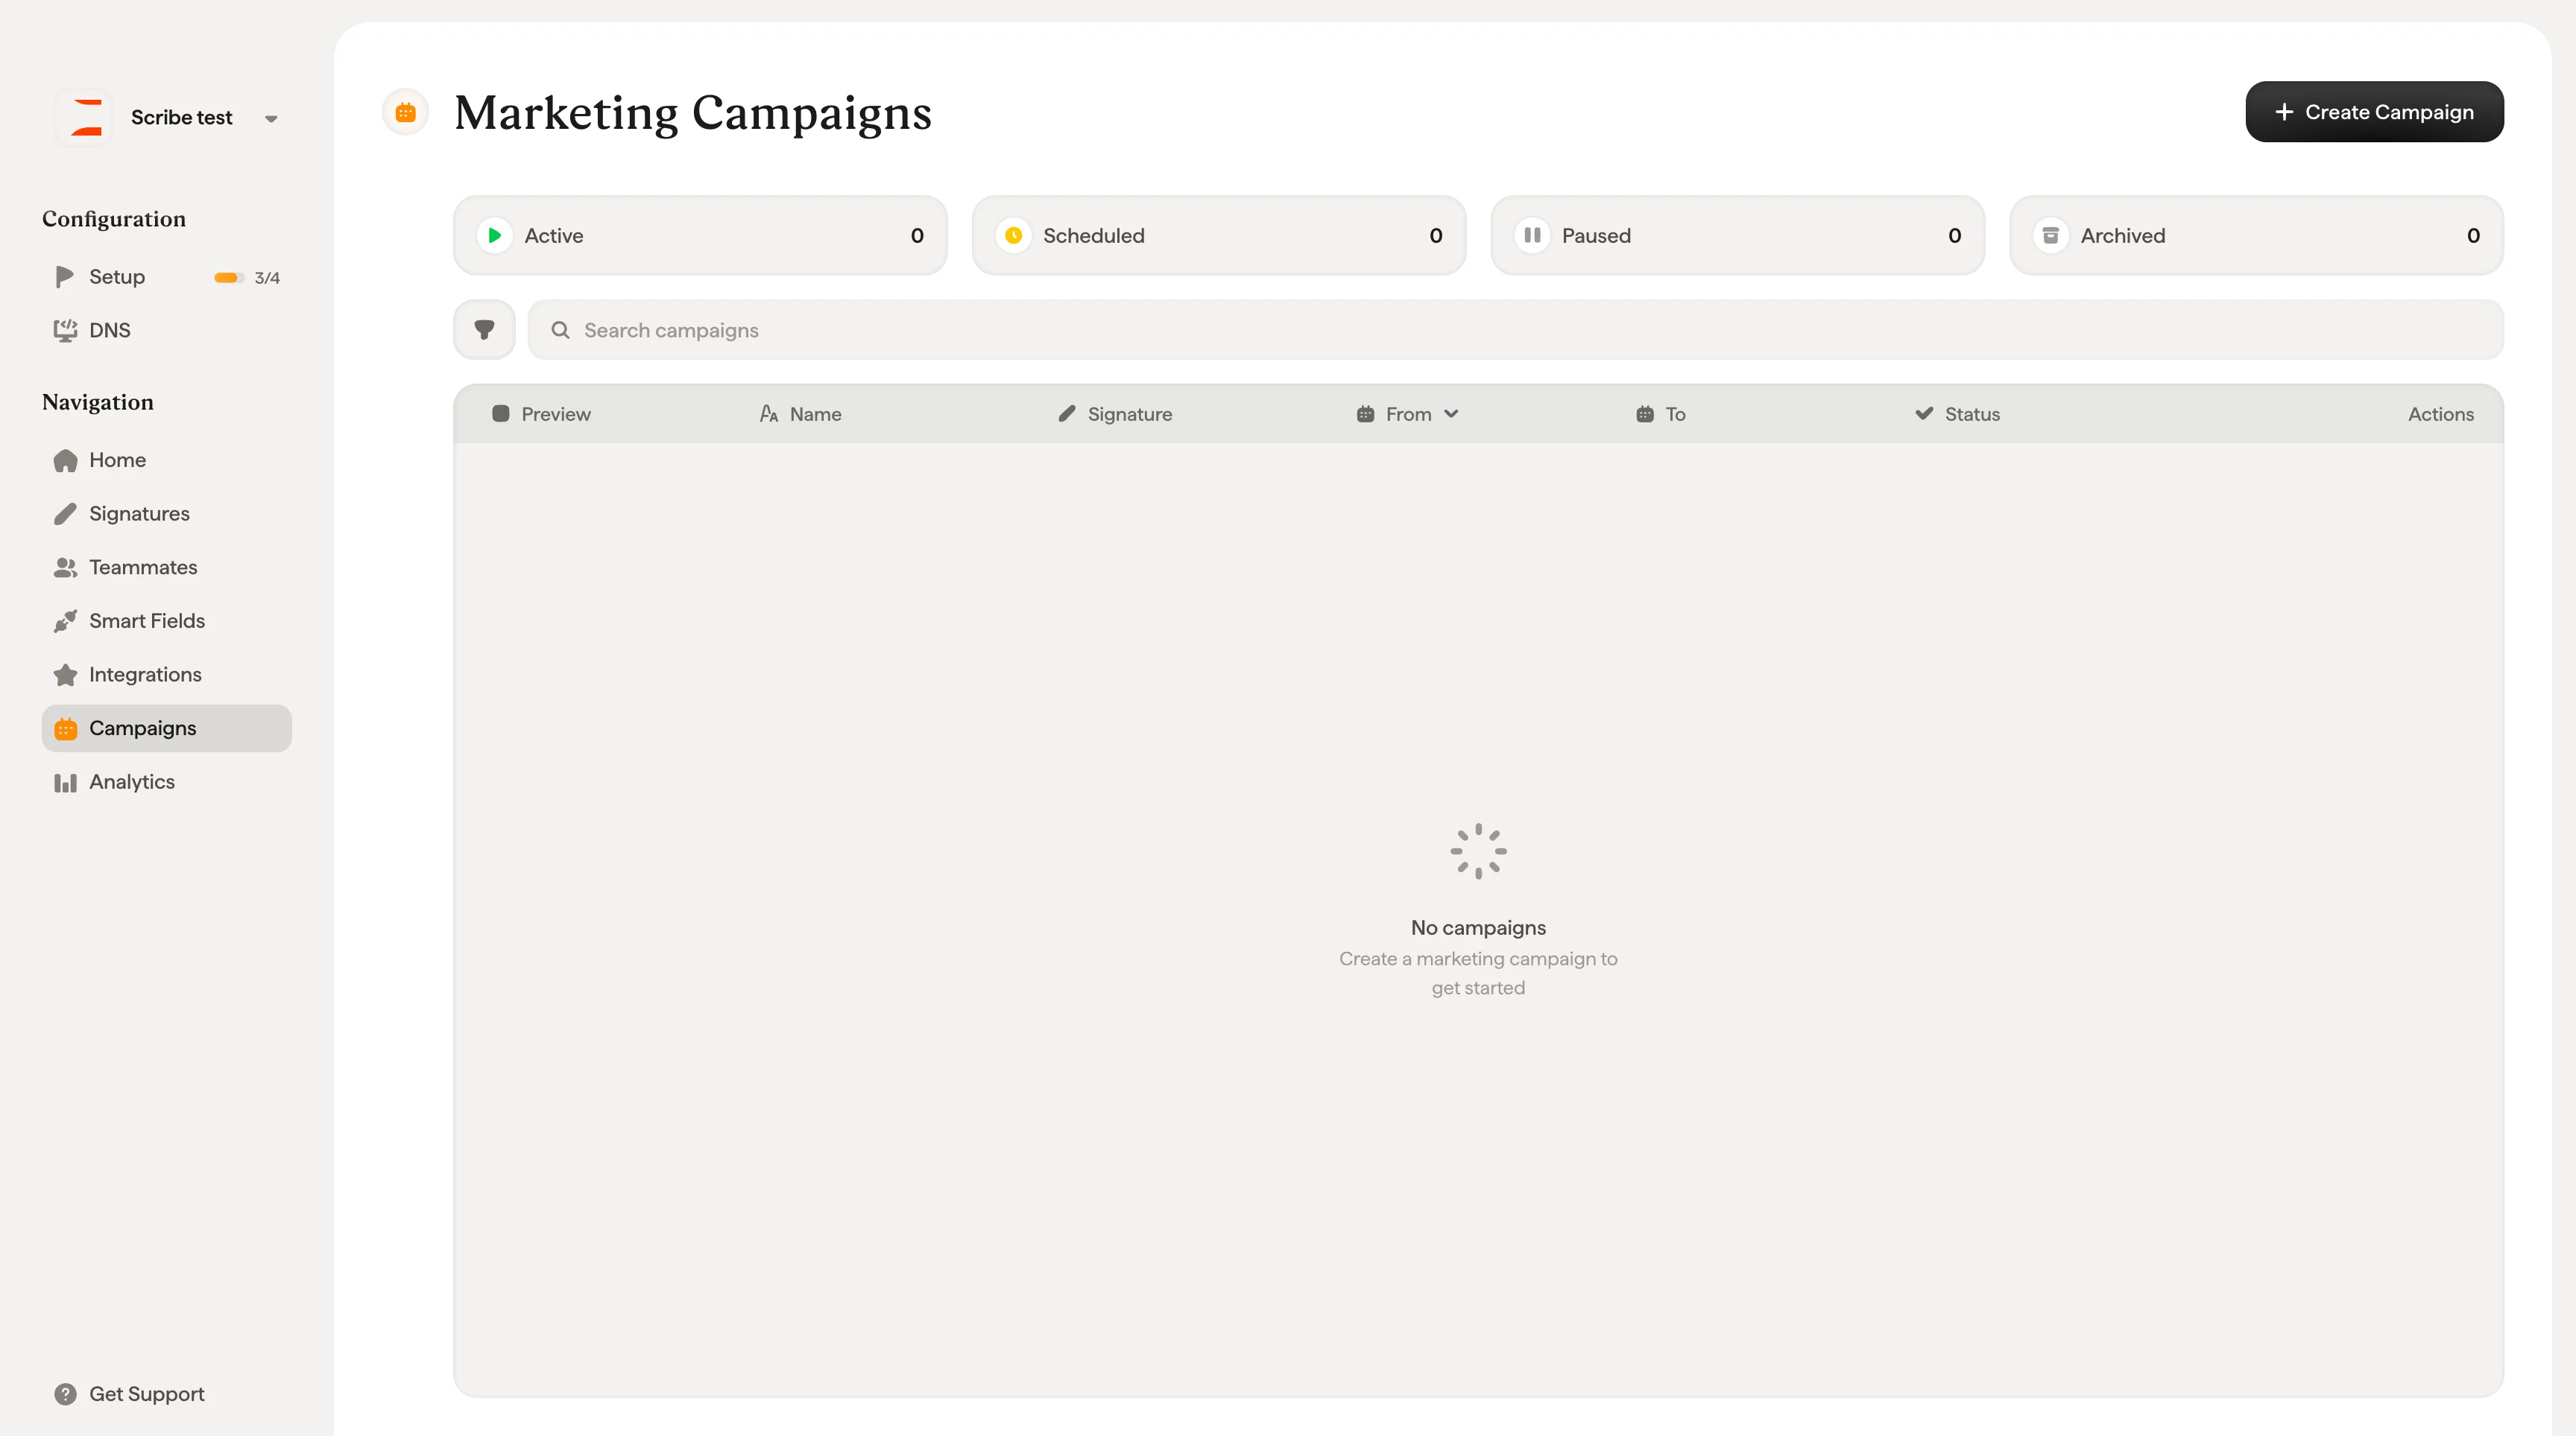Viewport: 2576px width, 1436px height.
Task: Click the search magnifier icon
Action: [x=561, y=330]
